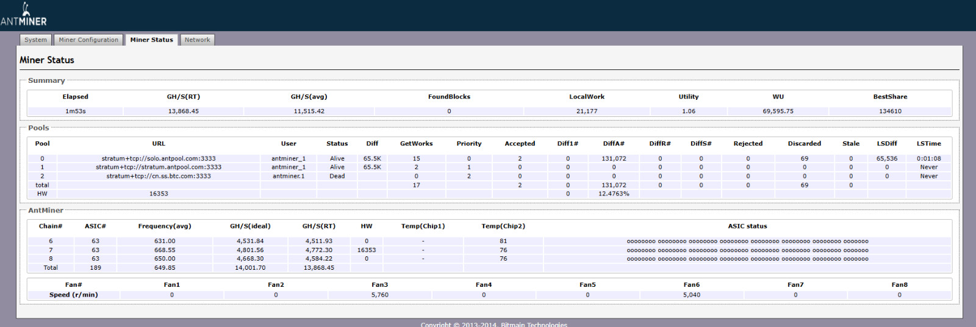Screen dimensions: 976x327
Task: Click Fan3 speed 5,760
Action: tap(380, 295)
